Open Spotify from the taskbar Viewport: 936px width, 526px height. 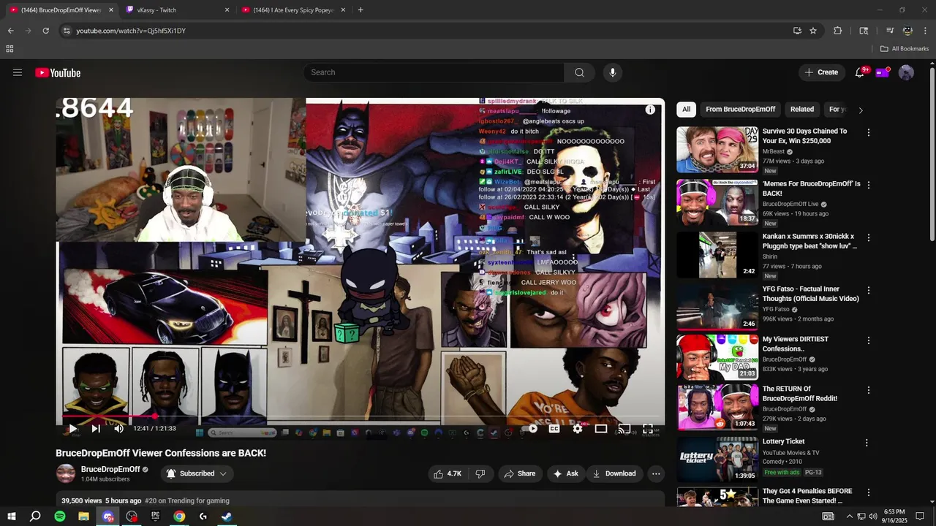60,517
